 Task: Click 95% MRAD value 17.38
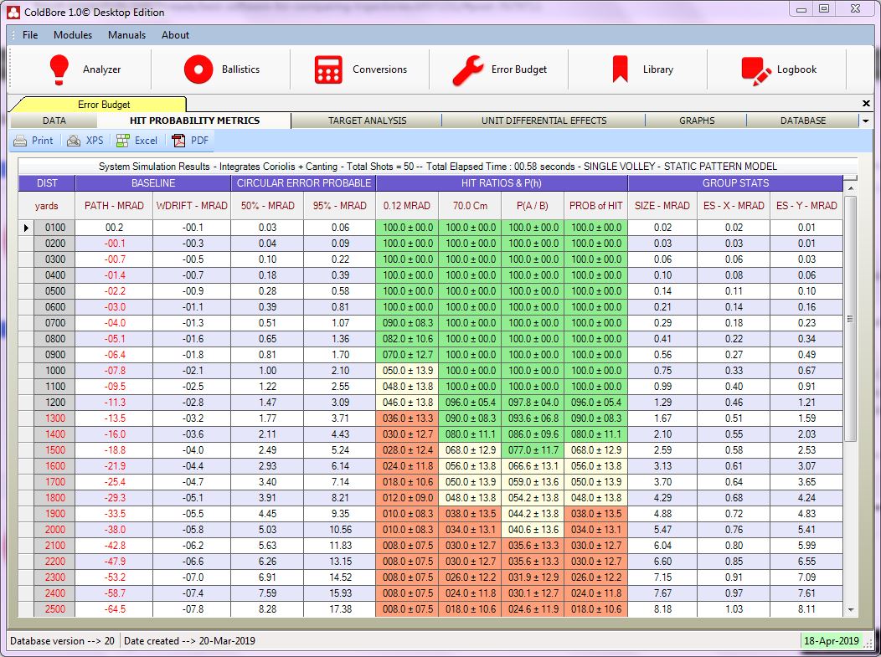point(340,609)
